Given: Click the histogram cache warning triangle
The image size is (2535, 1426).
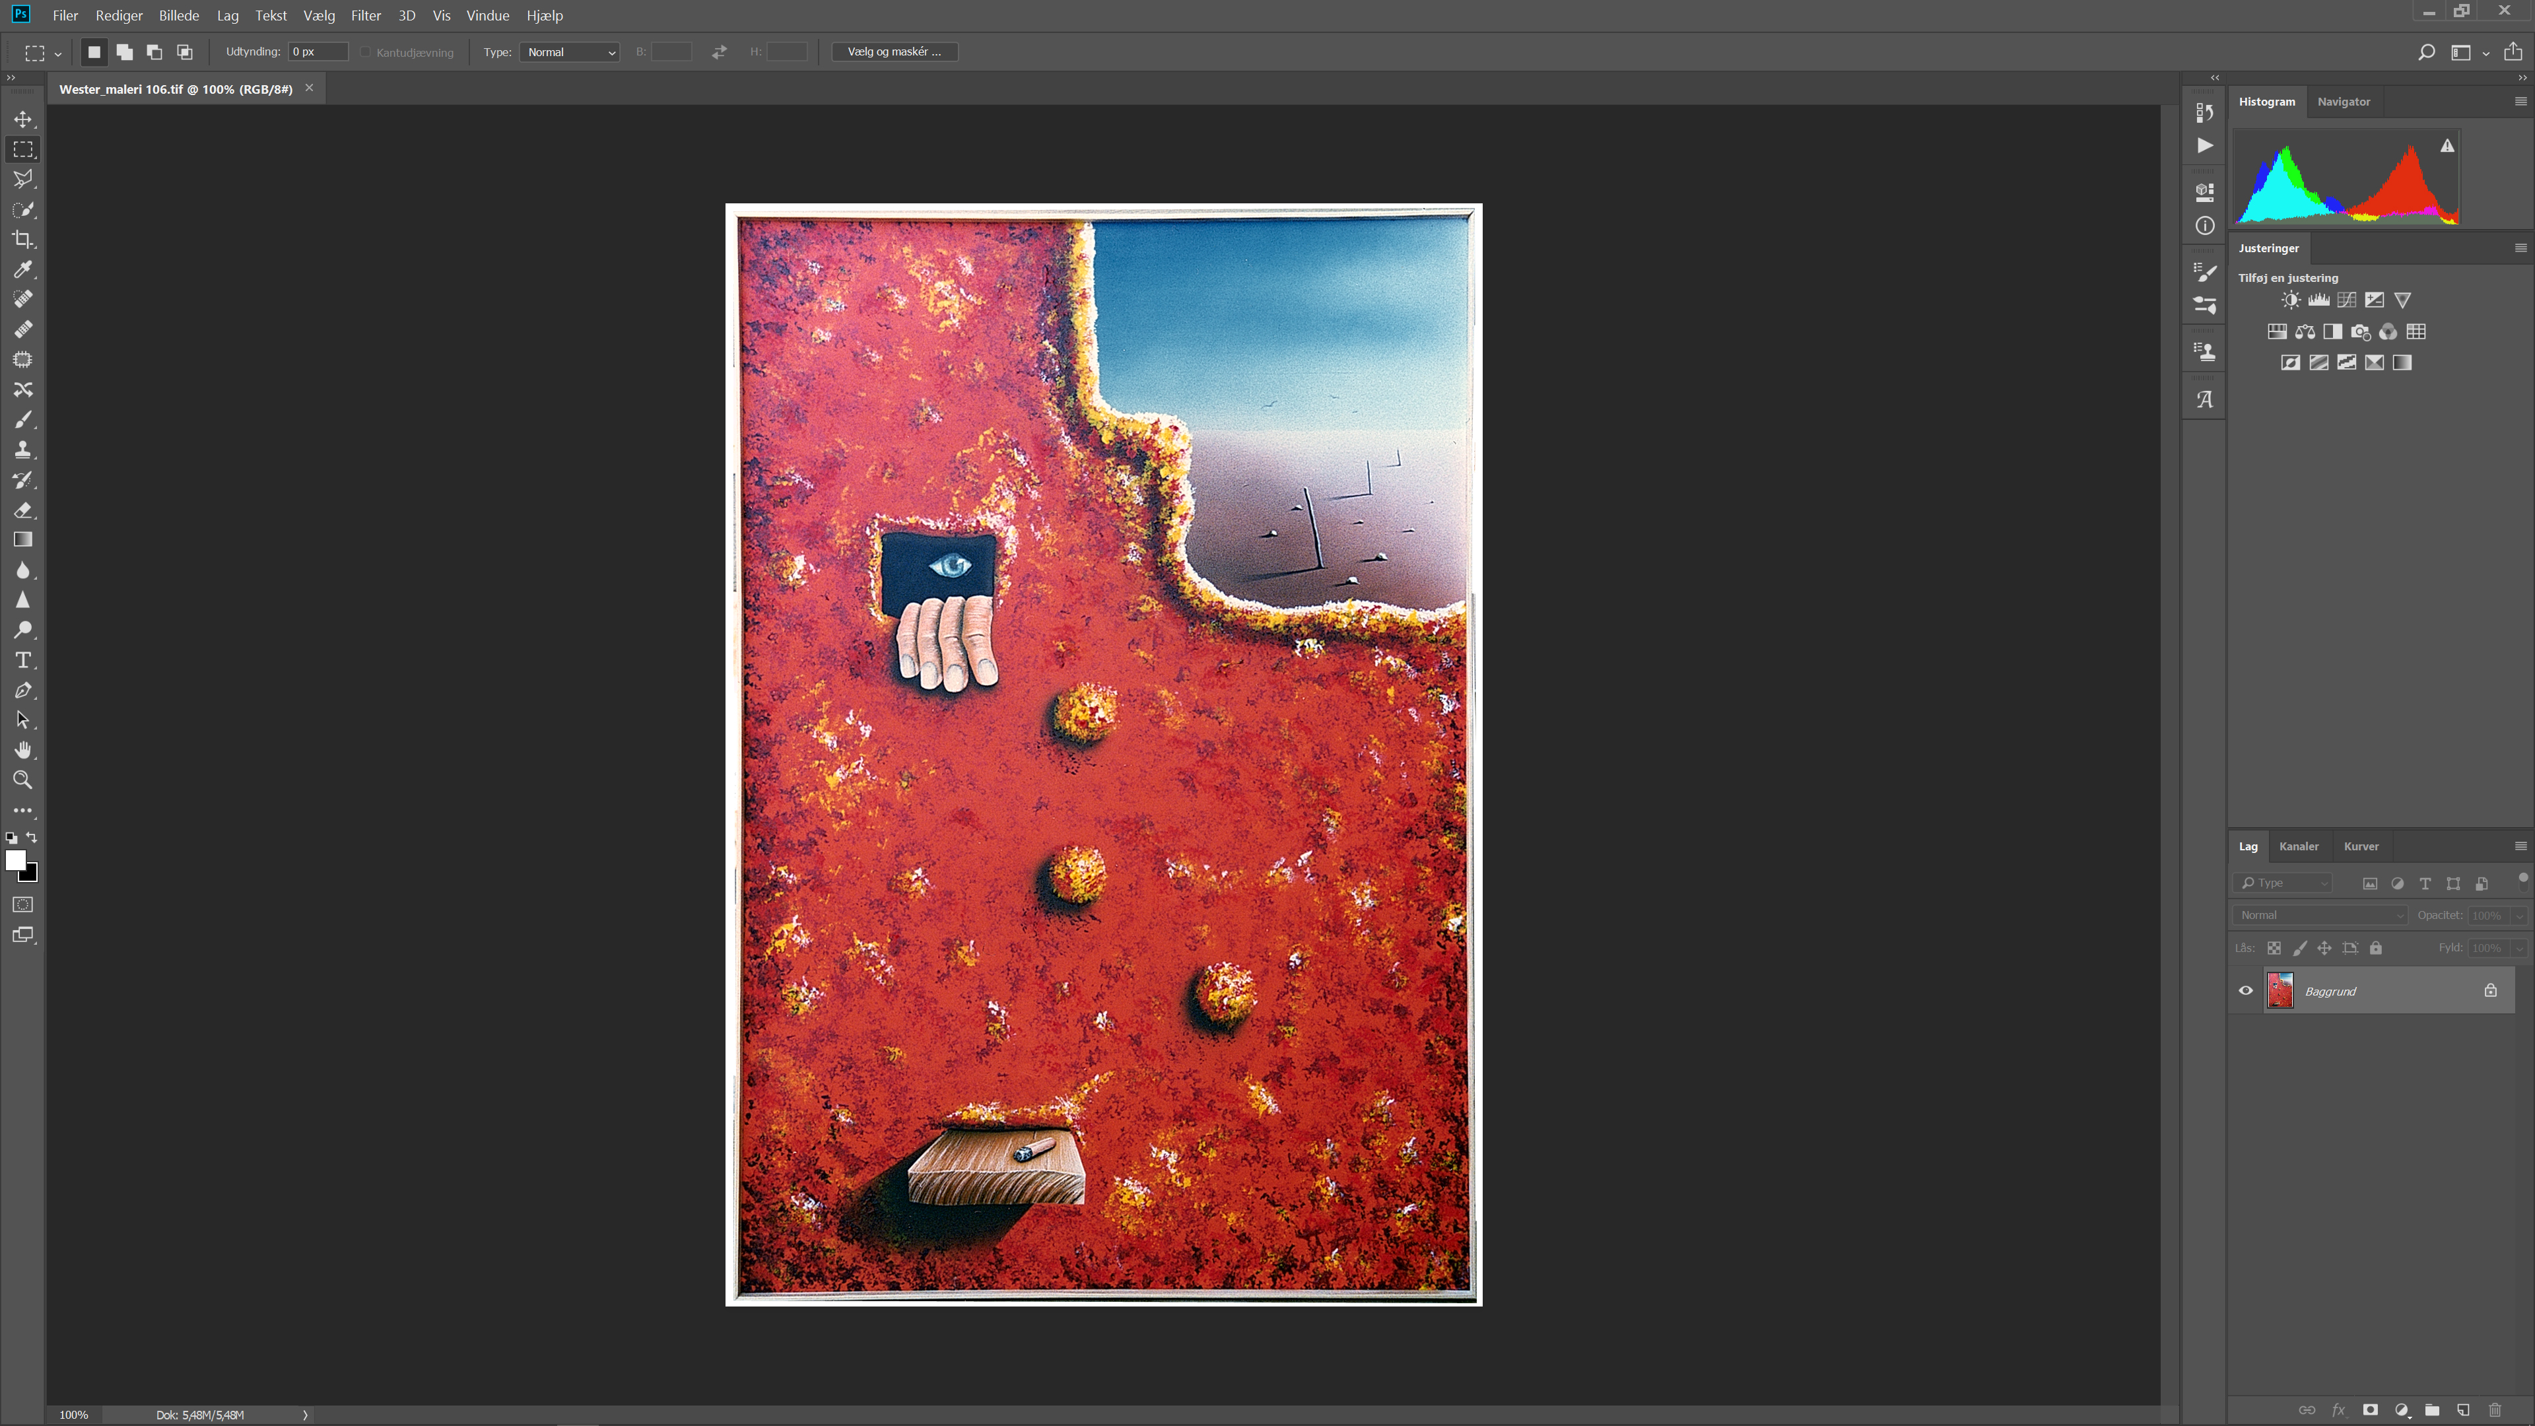Looking at the screenshot, I should [x=2447, y=146].
